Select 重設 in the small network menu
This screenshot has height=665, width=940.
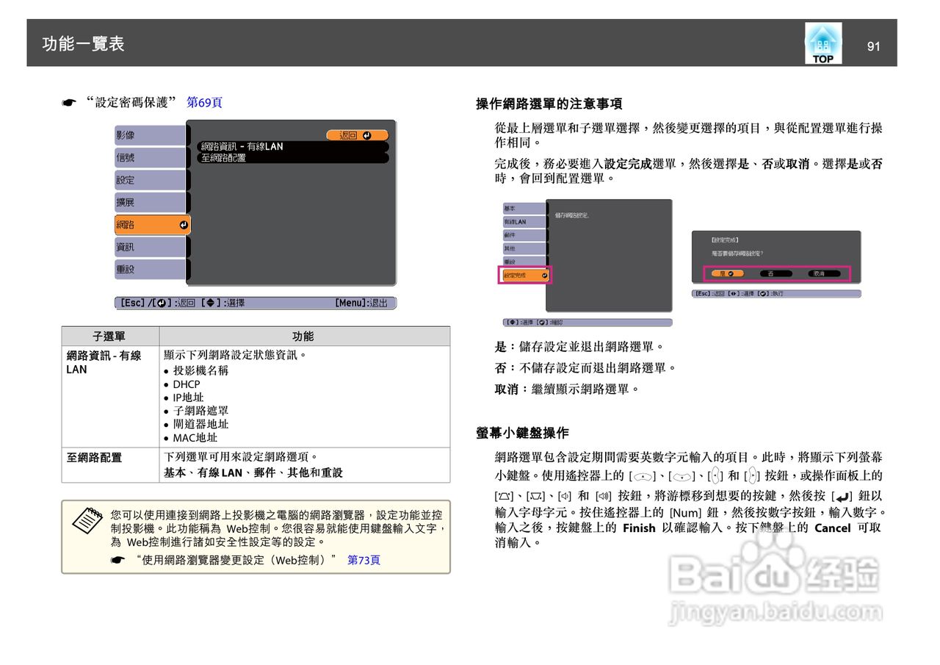[x=524, y=262]
